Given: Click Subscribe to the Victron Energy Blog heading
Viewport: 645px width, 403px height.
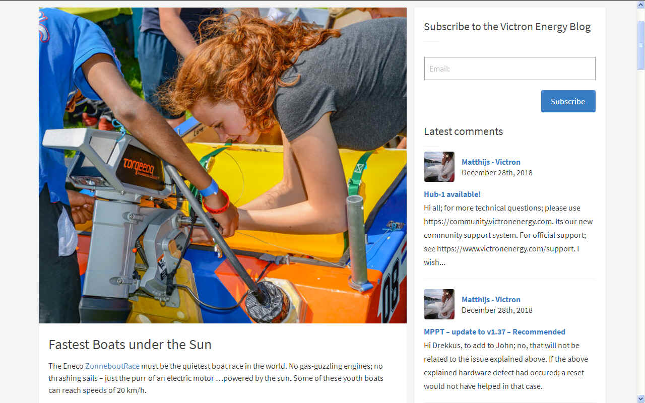Looking at the screenshot, I should 507,27.
